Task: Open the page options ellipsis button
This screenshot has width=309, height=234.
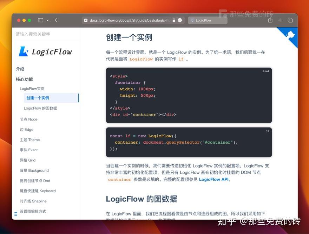Action: tap(180, 20)
